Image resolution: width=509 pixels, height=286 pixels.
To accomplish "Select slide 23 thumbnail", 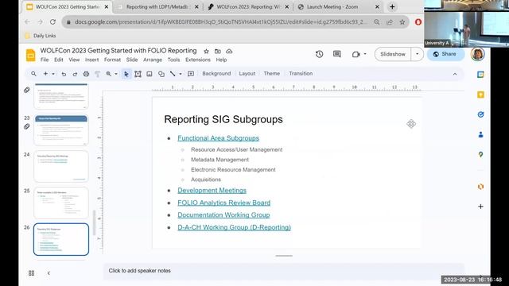I will (x=61, y=130).
